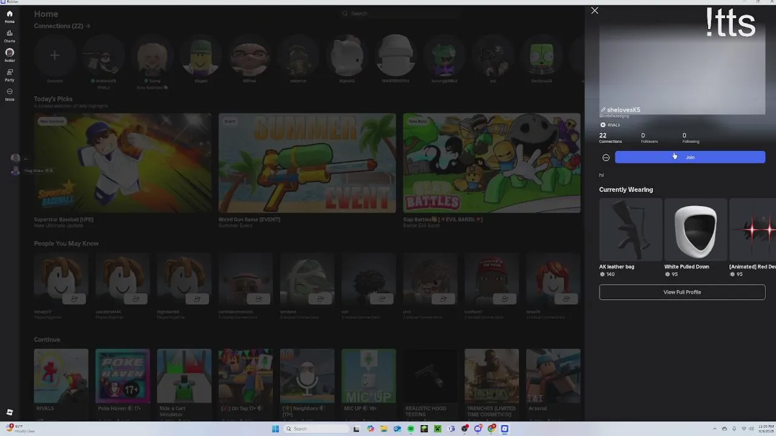Open TRENCHES limited time cosmetics tile
Image resolution: width=776 pixels, height=436 pixels.
[x=492, y=375]
